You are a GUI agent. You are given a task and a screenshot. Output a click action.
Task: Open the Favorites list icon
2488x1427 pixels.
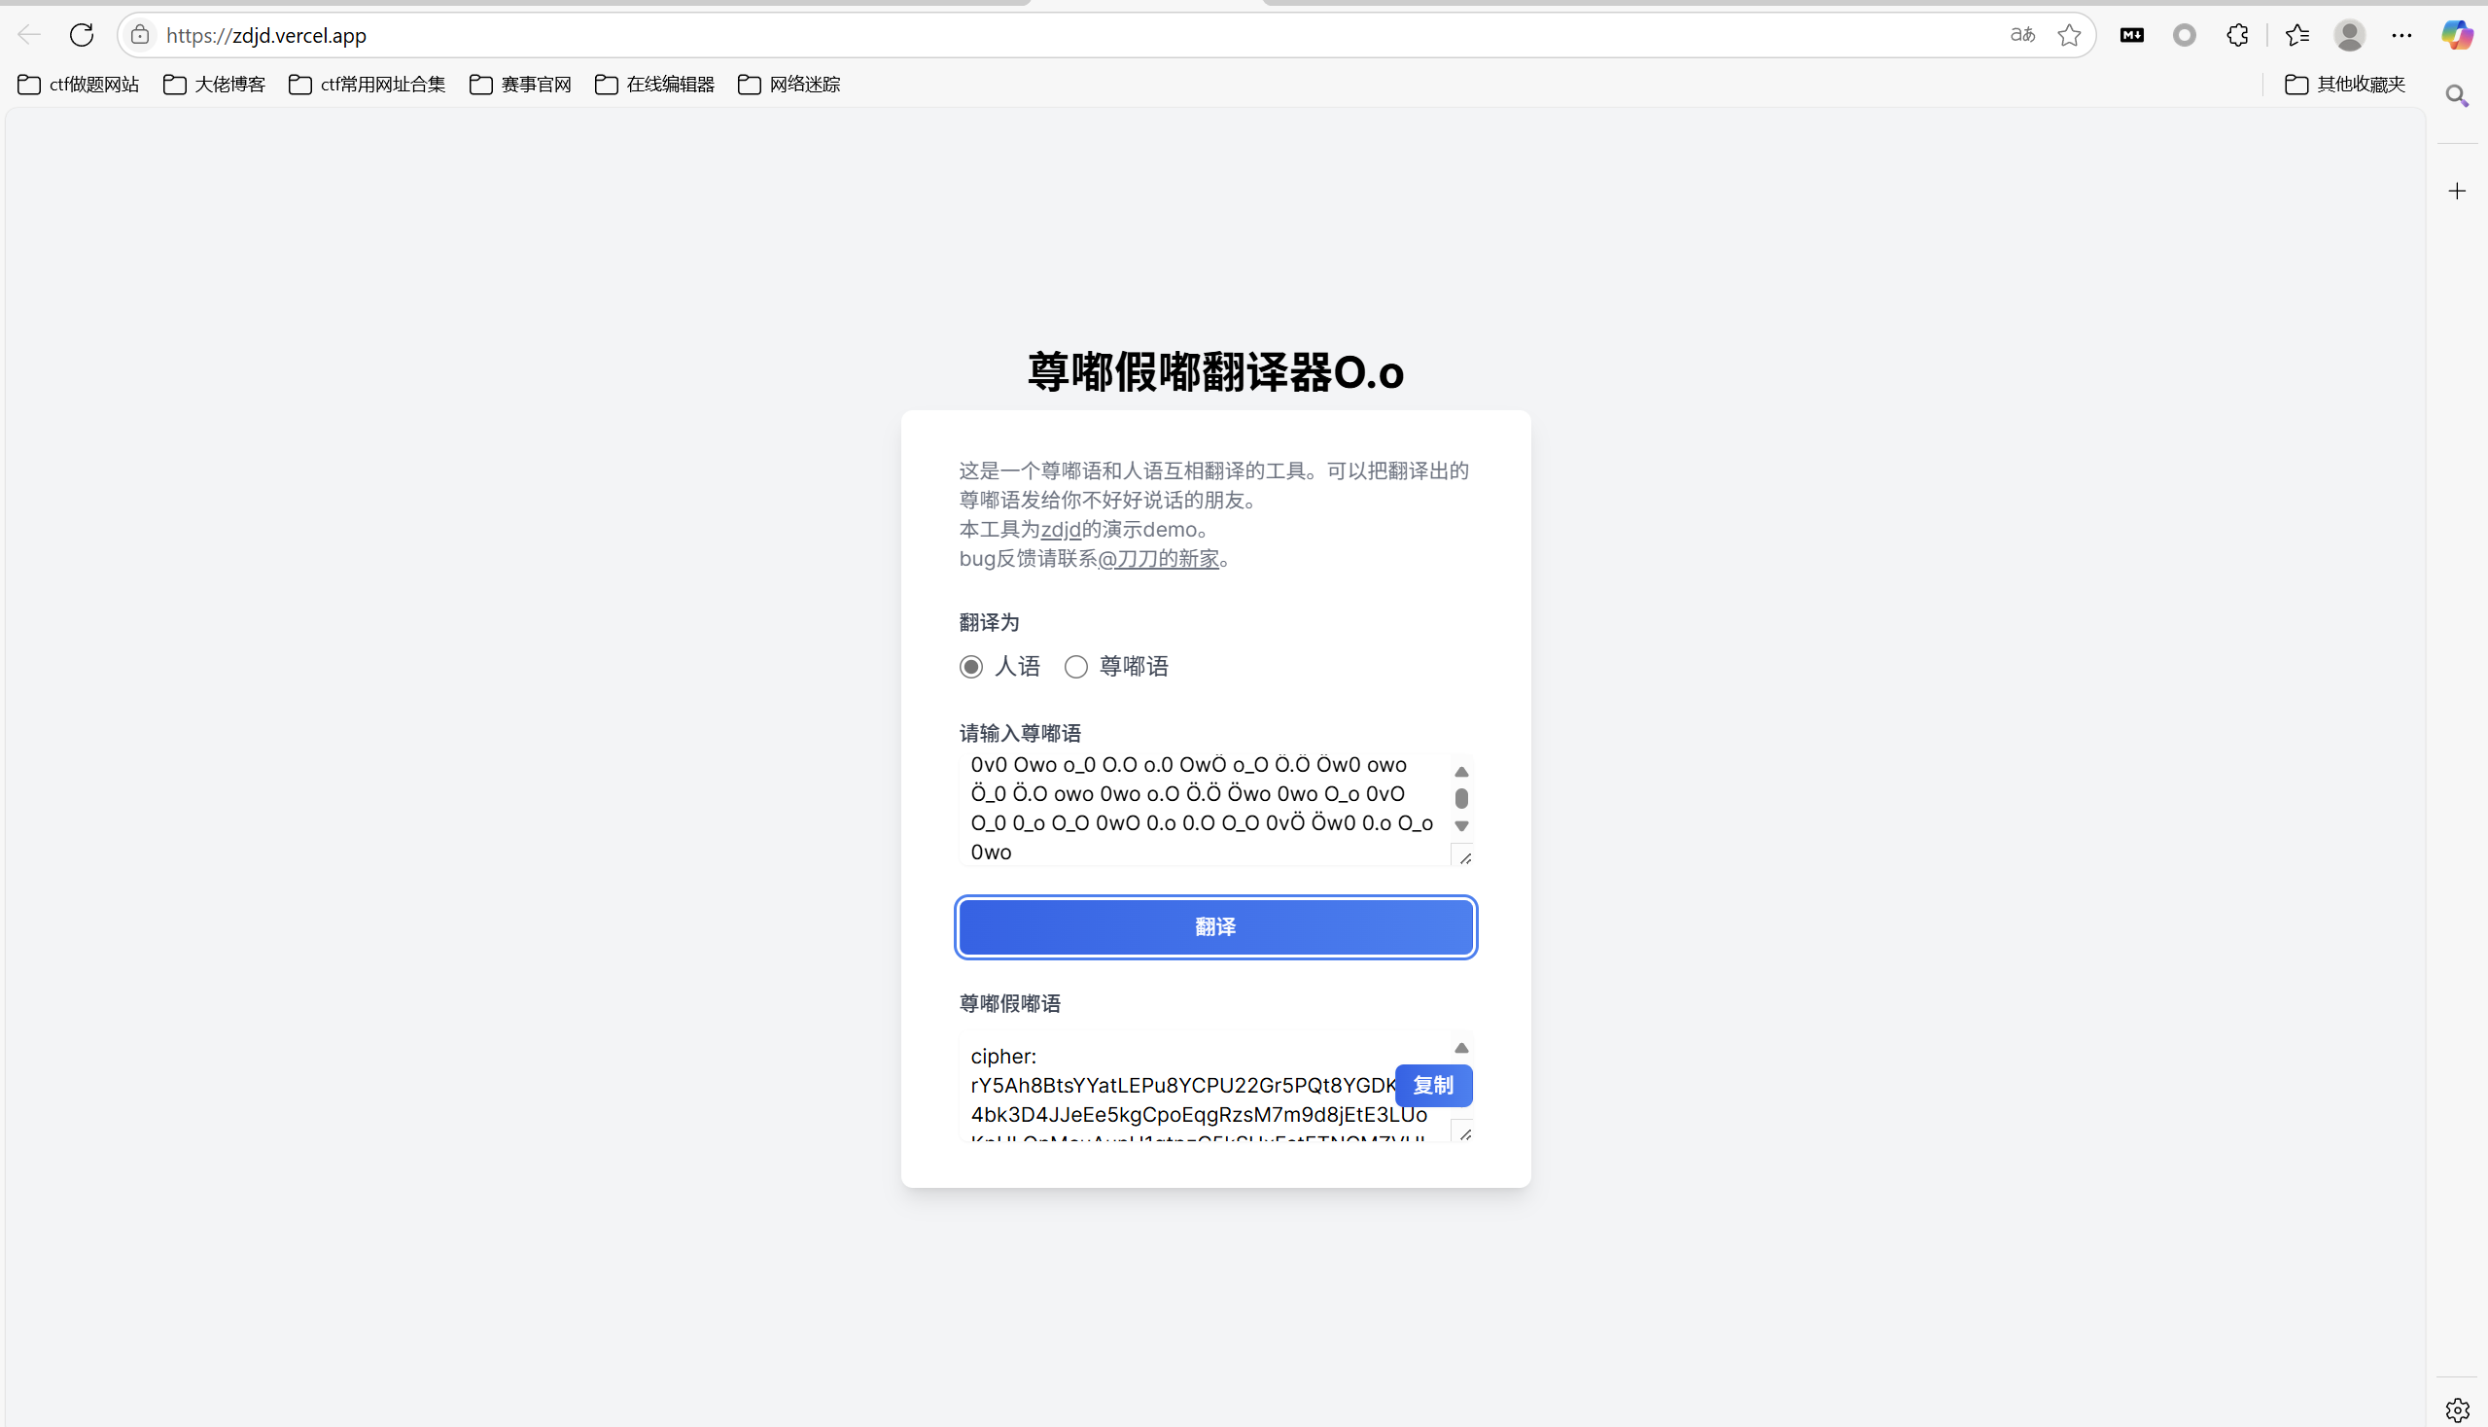pyautogui.click(x=2296, y=35)
